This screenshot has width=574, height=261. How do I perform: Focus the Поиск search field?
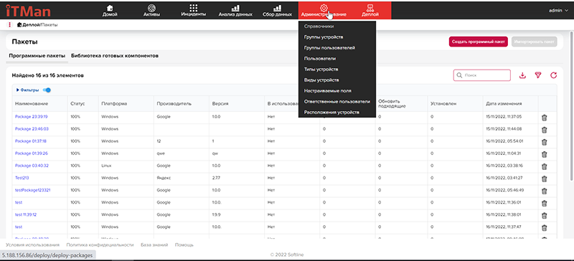pyautogui.click(x=482, y=75)
